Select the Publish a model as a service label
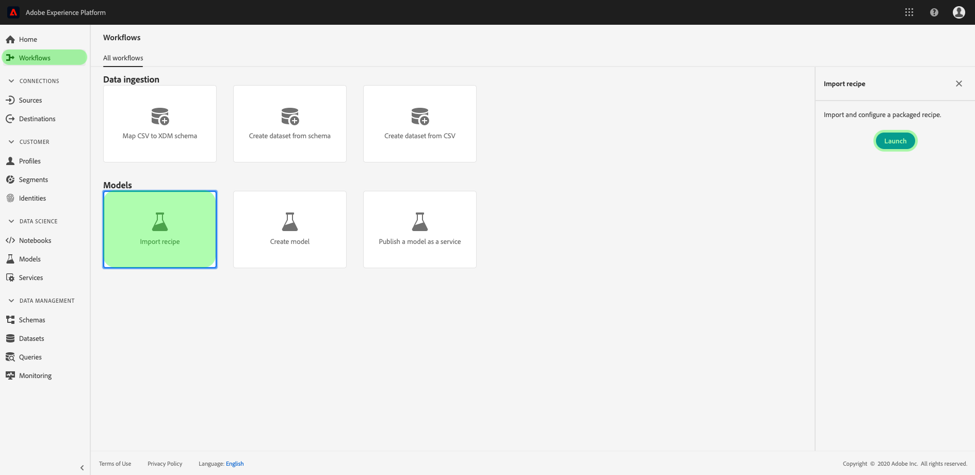 pyautogui.click(x=420, y=242)
